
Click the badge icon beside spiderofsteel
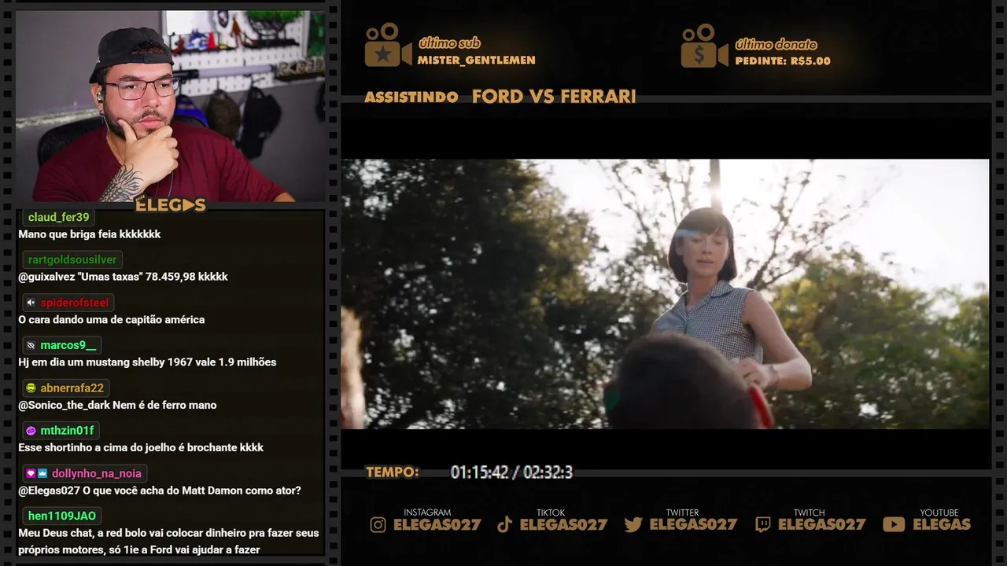(x=31, y=303)
